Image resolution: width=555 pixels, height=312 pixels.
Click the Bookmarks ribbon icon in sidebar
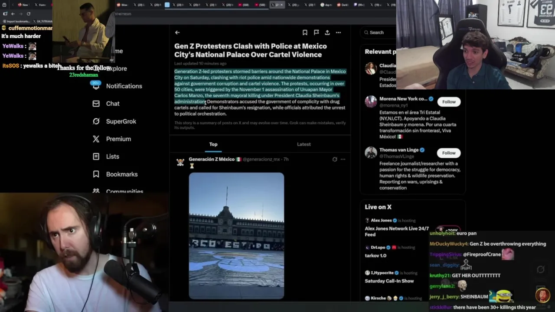(96, 174)
